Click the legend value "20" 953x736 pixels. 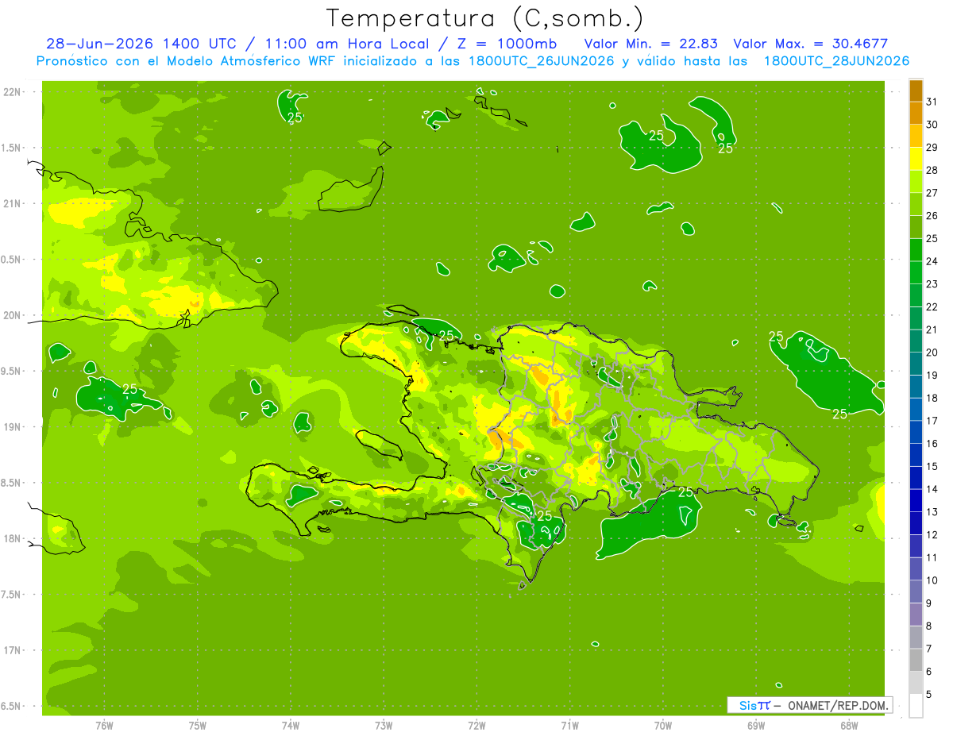click(x=932, y=353)
